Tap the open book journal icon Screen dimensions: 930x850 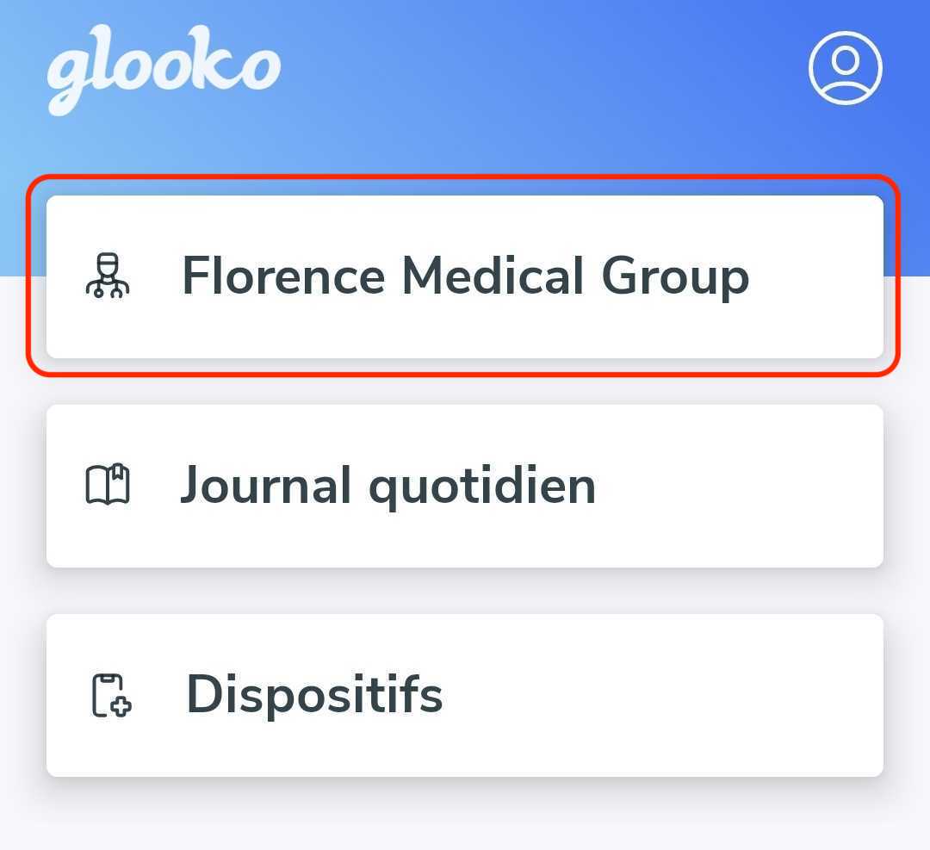[108, 485]
